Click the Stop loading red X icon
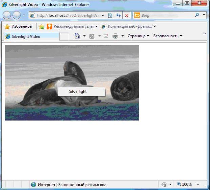Screen dimensions: 210x190 126,16
